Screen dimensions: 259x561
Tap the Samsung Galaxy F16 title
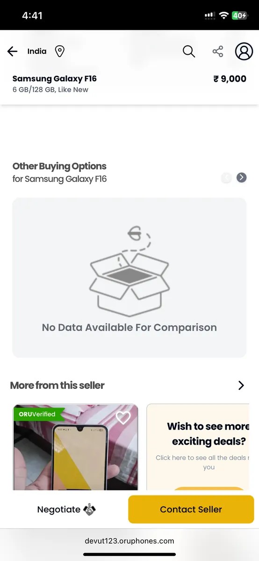coord(55,79)
